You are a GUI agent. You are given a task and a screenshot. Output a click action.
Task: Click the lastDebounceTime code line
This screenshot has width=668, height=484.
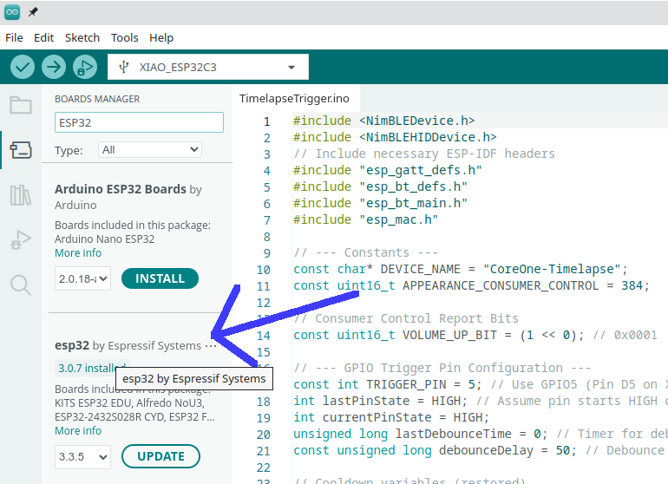pyautogui.click(x=480, y=435)
